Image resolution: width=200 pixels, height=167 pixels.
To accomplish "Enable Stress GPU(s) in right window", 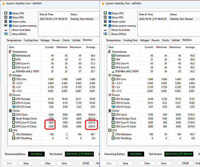I will coord(110,34).
